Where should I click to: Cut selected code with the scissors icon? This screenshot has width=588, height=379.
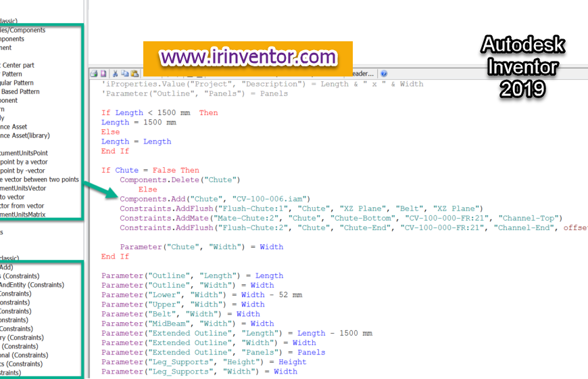pyautogui.click(x=116, y=74)
